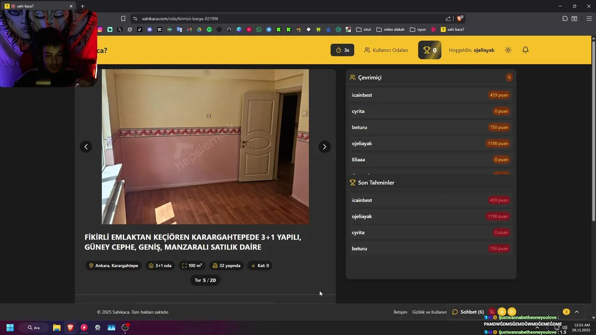
Task: Open Brave browser from the taskbar
Action: (70, 328)
